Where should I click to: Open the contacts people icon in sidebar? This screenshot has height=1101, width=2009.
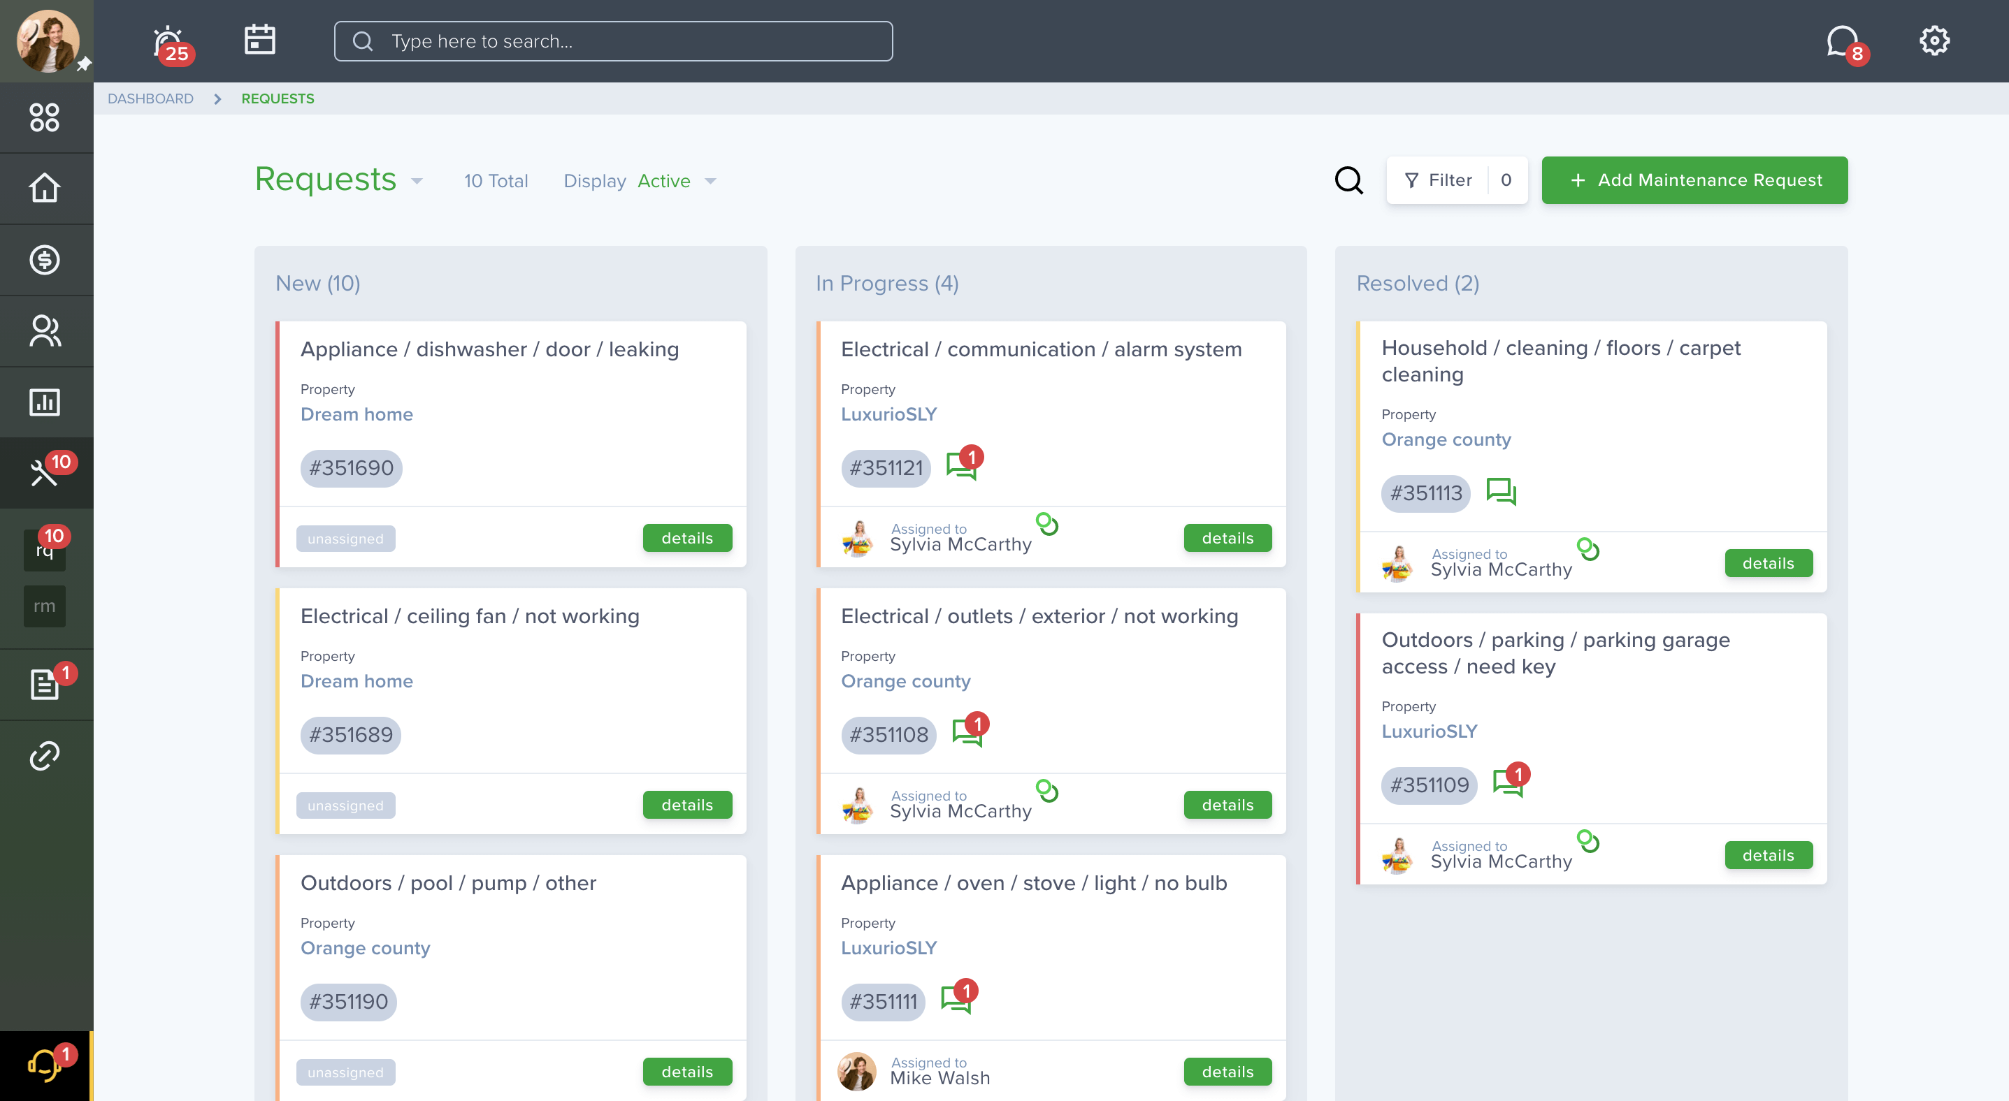pyautogui.click(x=45, y=331)
